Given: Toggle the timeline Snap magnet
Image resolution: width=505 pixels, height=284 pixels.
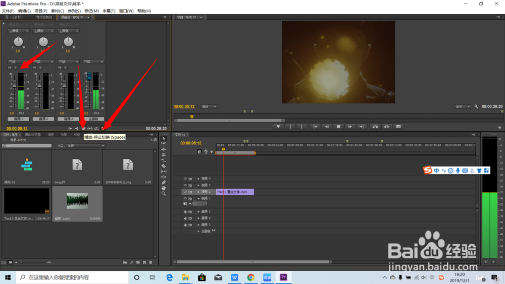Looking at the screenshot, I should click(199, 152).
